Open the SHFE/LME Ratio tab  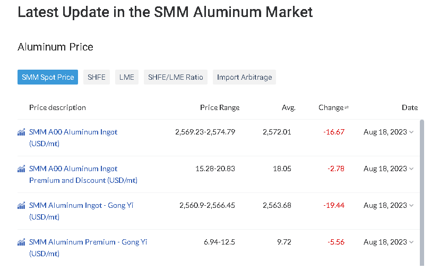pos(176,77)
